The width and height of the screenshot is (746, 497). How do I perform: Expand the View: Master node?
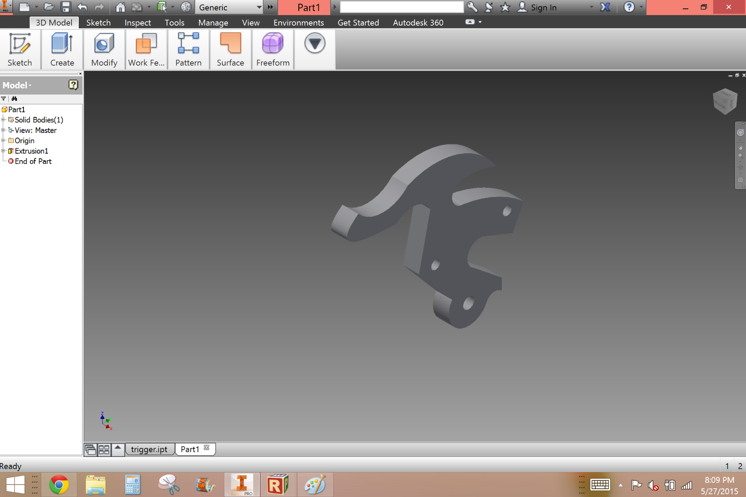coord(3,130)
